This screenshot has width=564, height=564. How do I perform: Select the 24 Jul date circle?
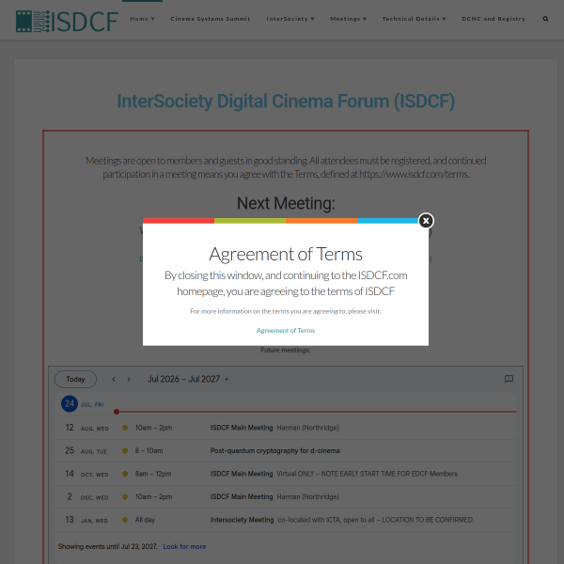(x=70, y=403)
